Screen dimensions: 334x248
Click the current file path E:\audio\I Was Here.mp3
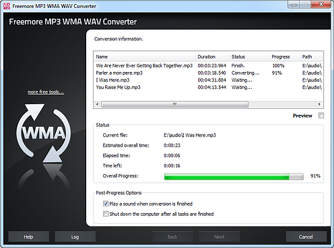[190, 135]
